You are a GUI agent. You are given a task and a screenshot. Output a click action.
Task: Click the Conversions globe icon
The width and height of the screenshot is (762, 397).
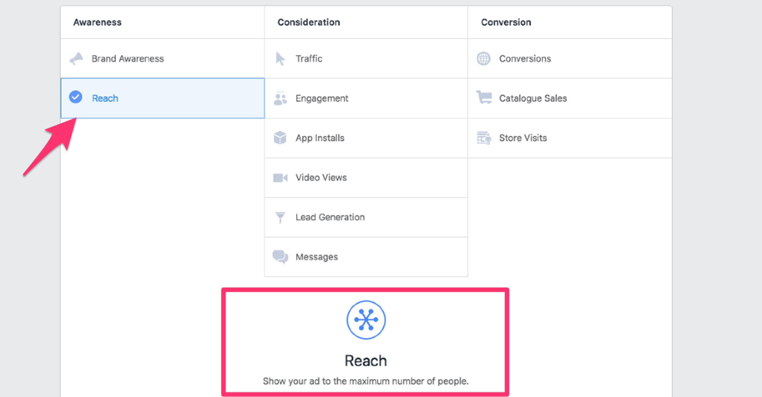pyautogui.click(x=484, y=59)
